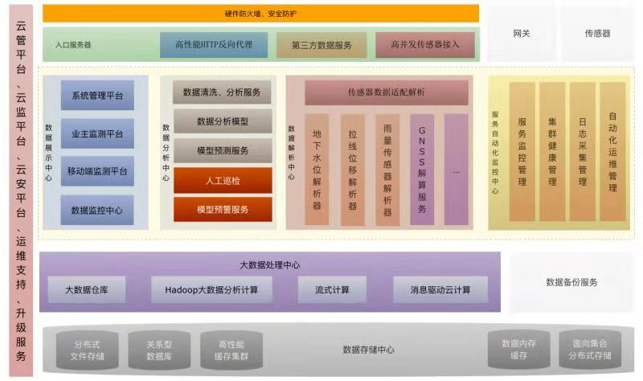Click the 网关 box
Screen dimensions: 643x381
coord(522,34)
